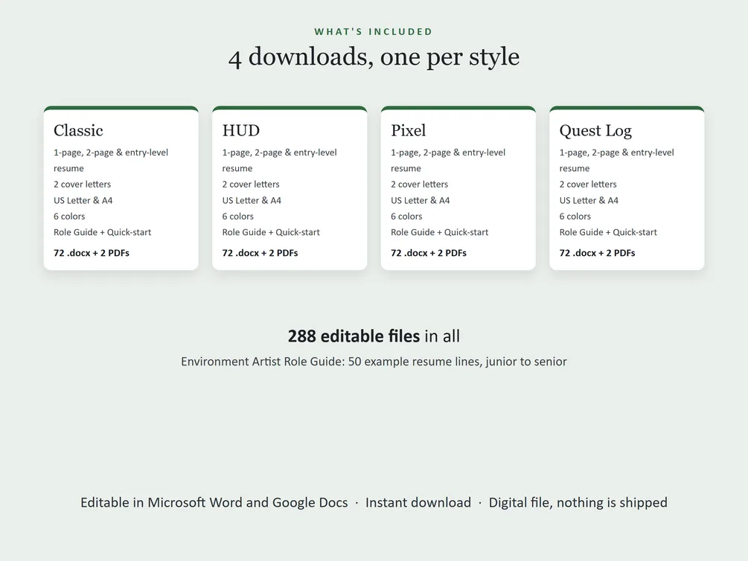Click '6 colors' in the Quest Log card
The image size is (748, 561).
pyautogui.click(x=575, y=216)
